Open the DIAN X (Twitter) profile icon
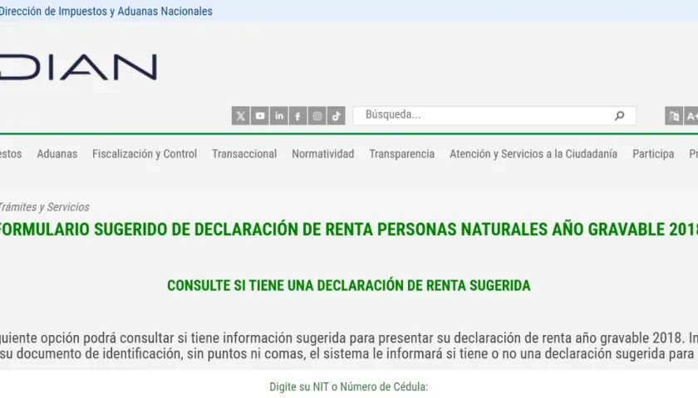Viewport: 698px width, 398px height. [x=240, y=116]
